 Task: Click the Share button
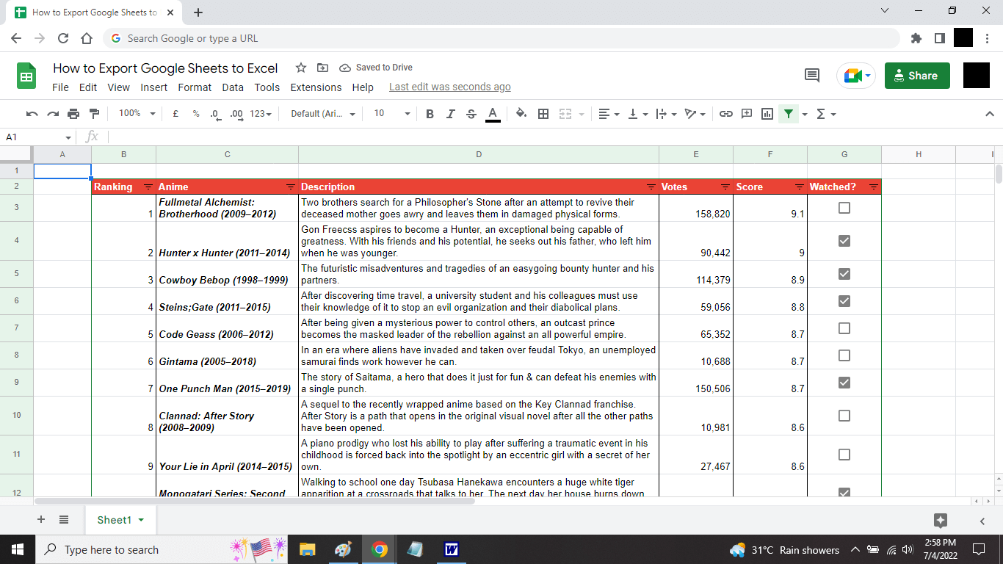click(x=916, y=75)
